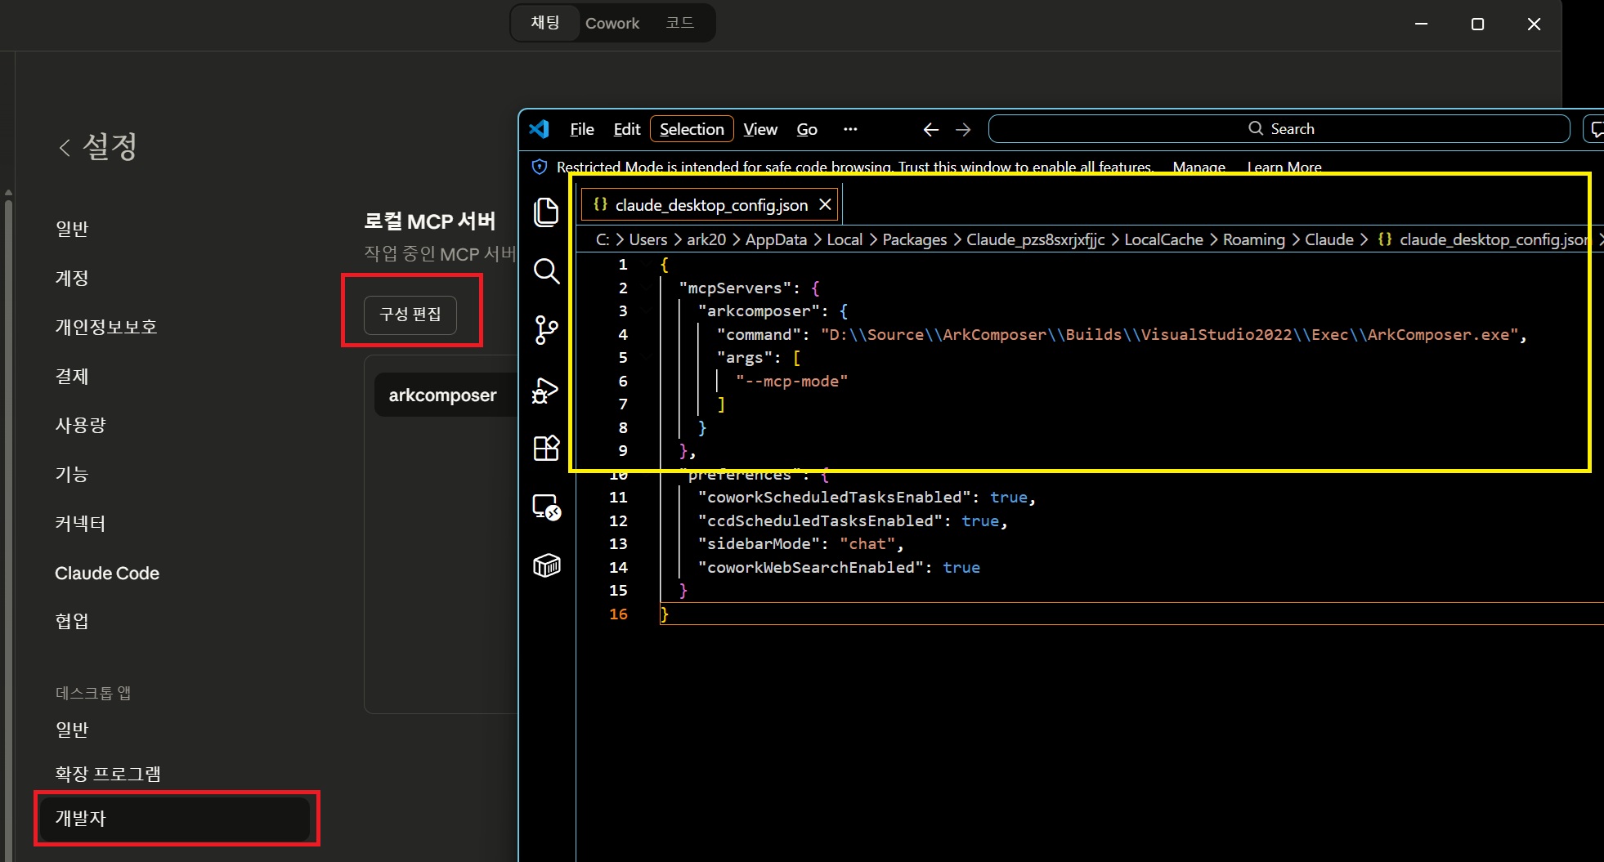Open 일반 in the top settings list
This screenshot has height=862, width=1604.
[x=72, y=229]
